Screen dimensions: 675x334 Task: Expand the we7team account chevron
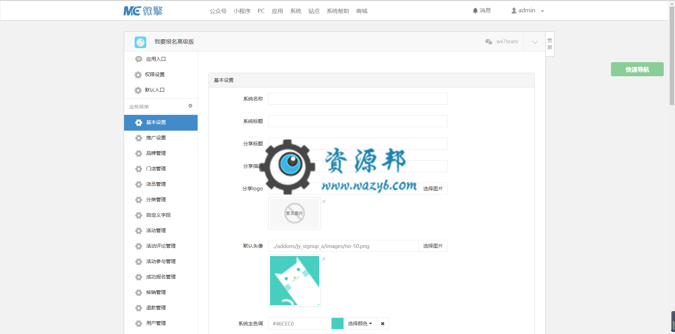[535, 42]
